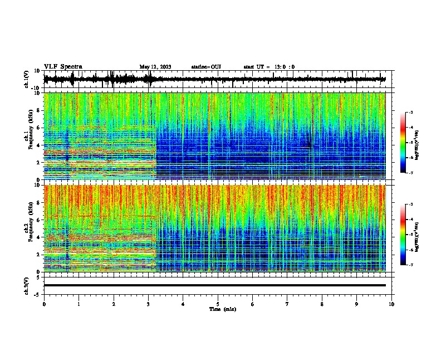Click the time axis tick label "1"
The width and height of the screenshot is (441, 341).
79,304
